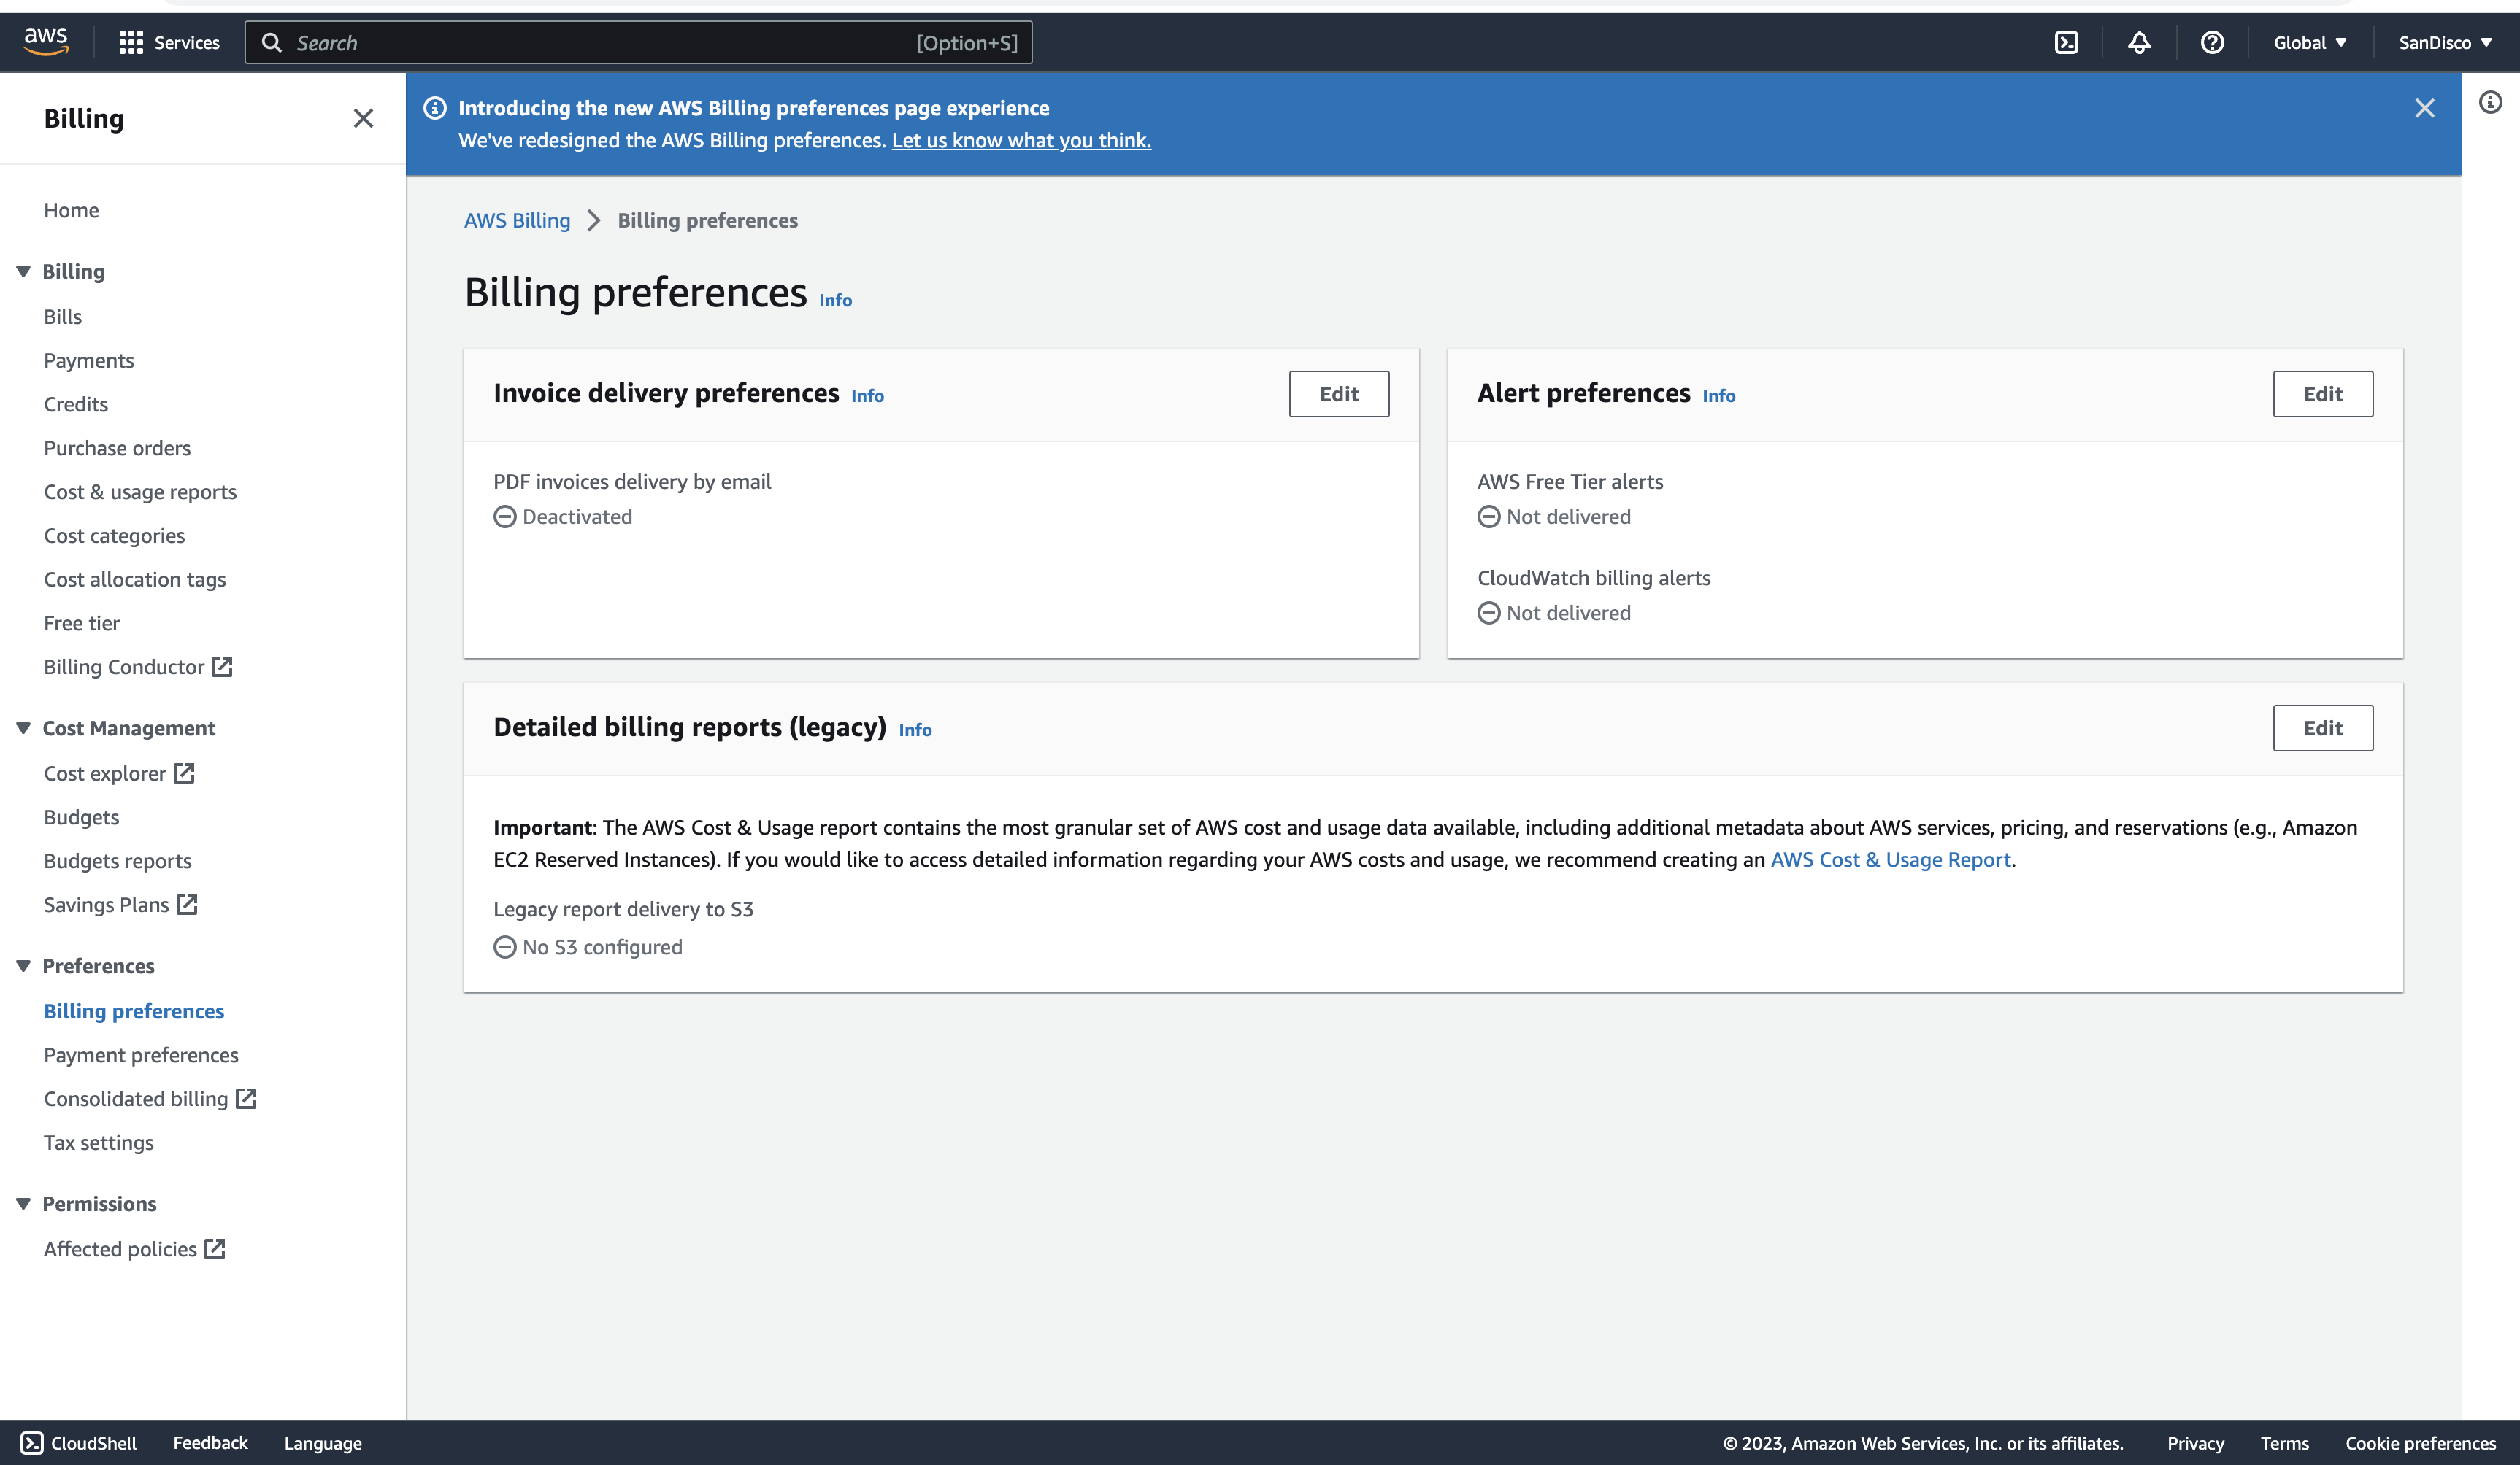Open the notifications bell
The image size is (2520, 1465).
point(2139,42)
